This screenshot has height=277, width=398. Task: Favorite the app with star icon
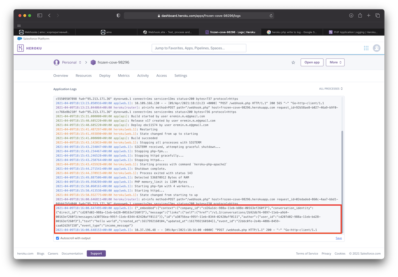coord(293,62)
